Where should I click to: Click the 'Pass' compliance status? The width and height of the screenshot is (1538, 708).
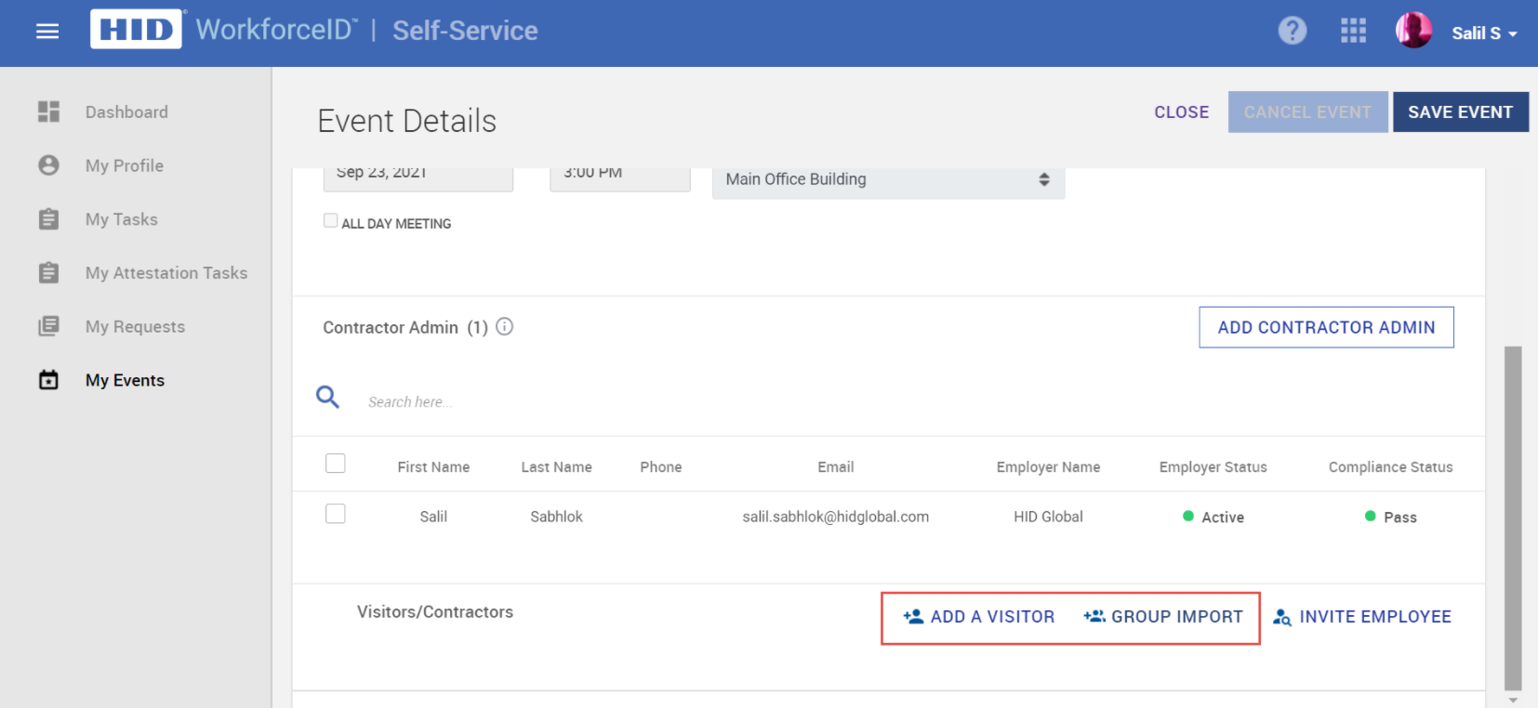[x=1390, y=517]
